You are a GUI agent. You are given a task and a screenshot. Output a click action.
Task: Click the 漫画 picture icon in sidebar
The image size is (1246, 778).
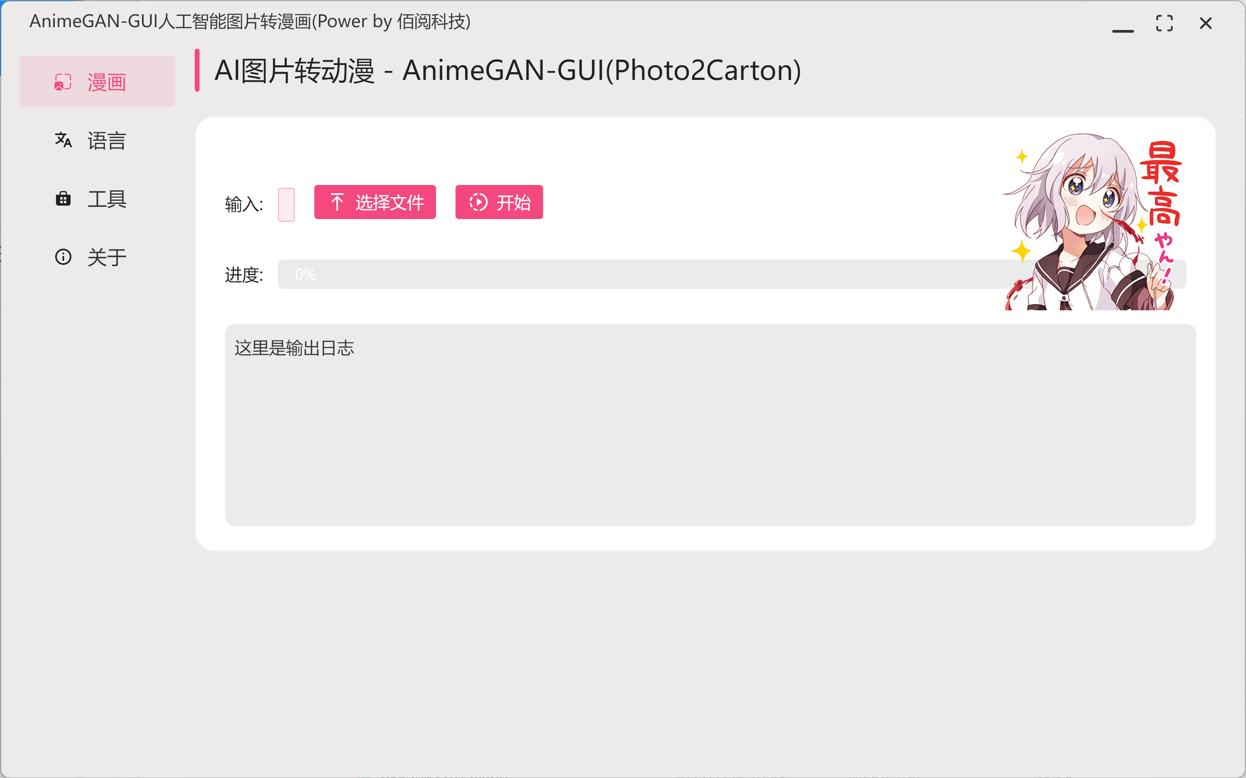tap(63, 82)
